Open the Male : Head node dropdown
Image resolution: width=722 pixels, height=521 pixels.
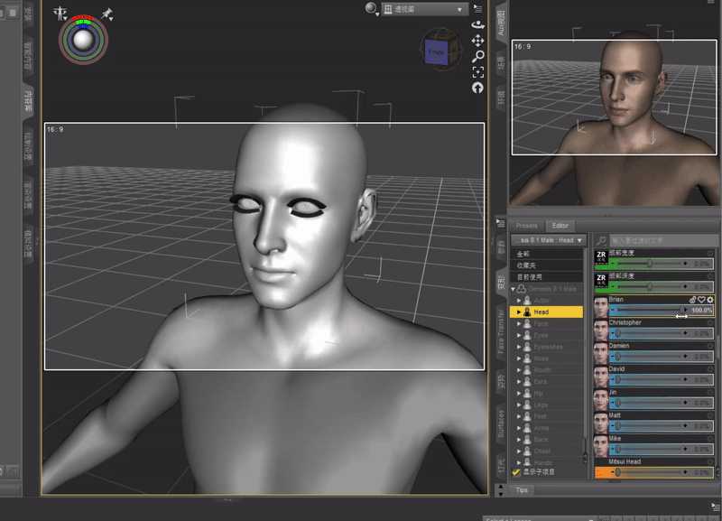coord(547,240)
